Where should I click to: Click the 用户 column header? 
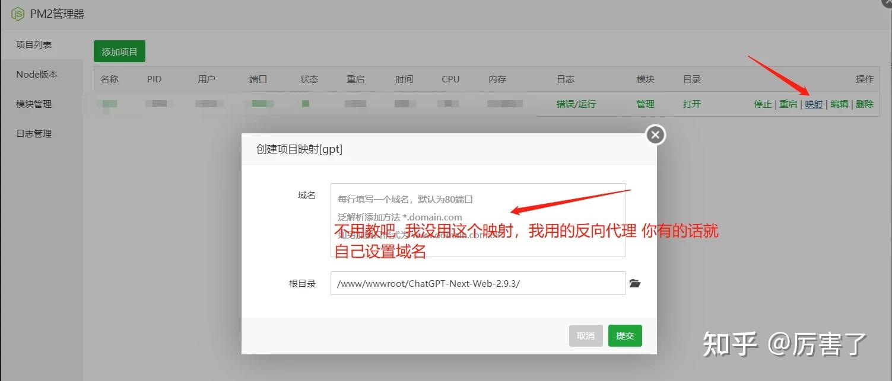207,79
